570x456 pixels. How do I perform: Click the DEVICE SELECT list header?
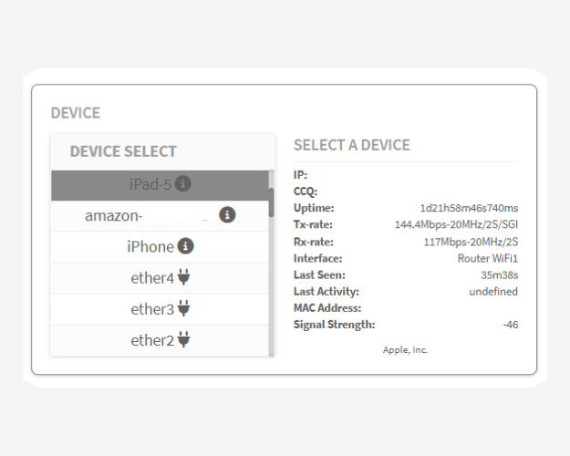tap(123, 151)
